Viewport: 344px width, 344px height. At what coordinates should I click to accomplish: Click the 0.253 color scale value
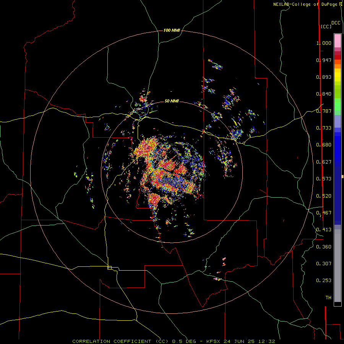[324, 281]
